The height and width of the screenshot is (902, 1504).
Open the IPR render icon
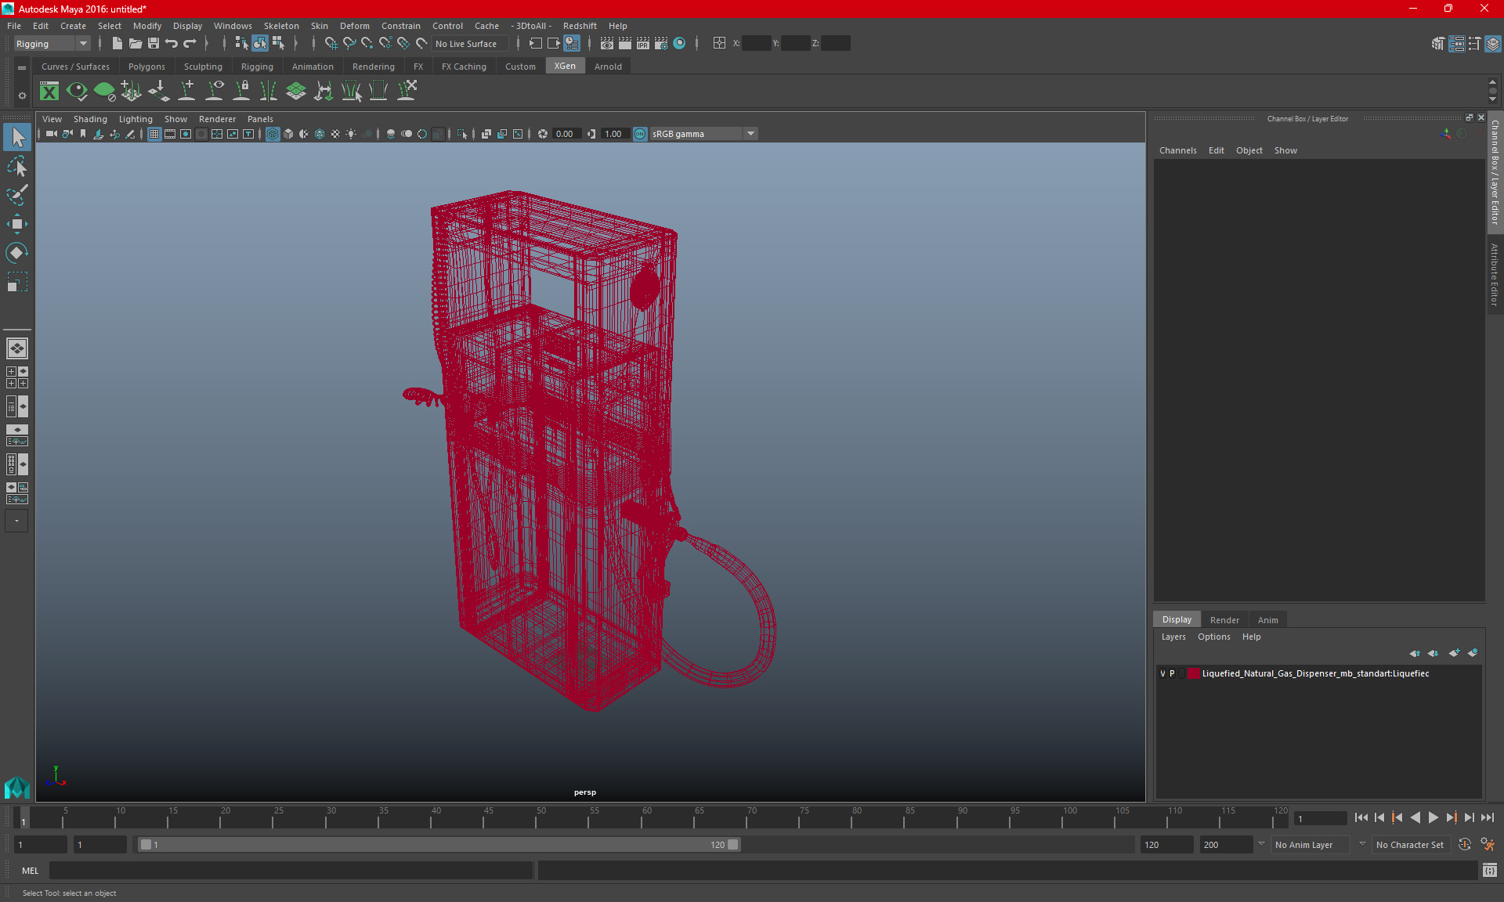[642, 44]
